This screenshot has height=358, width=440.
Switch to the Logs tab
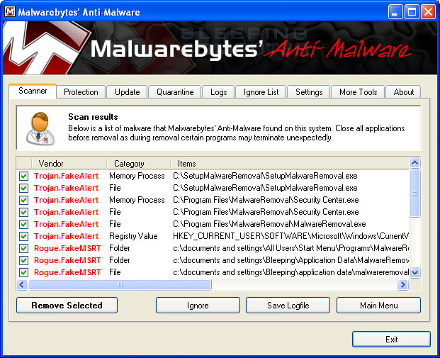[219, 92]
